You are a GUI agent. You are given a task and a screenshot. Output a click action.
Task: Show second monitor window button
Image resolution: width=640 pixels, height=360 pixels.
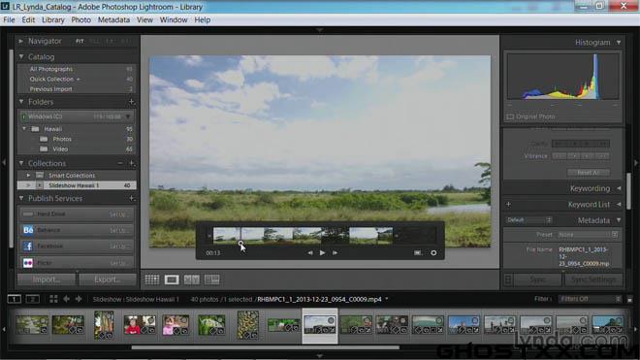33,299
